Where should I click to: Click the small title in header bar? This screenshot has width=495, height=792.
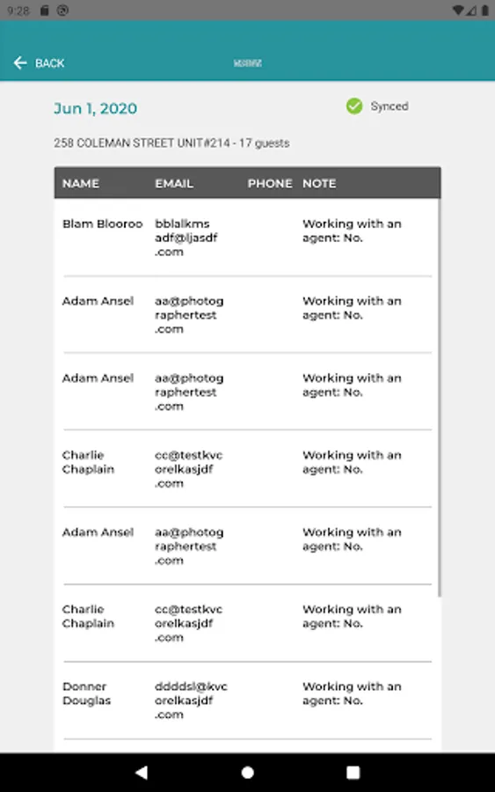(247, 63)
